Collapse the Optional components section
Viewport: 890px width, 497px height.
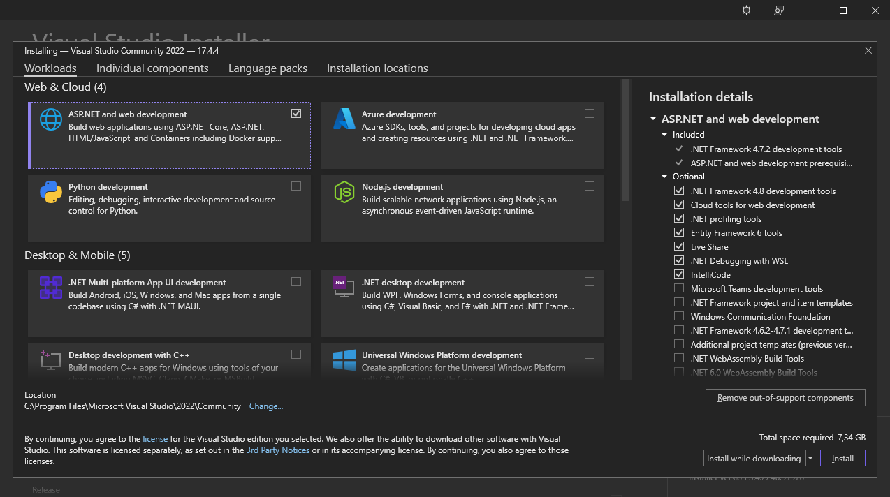(665, 177)
